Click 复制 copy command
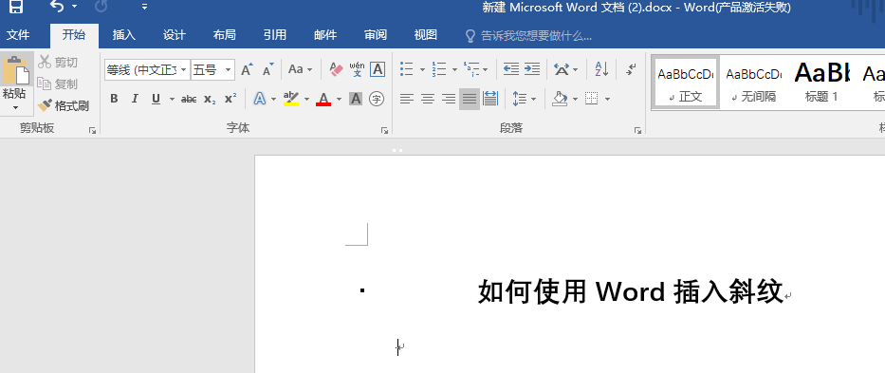This screenshot has width=885, height=373. coord(58,84)
